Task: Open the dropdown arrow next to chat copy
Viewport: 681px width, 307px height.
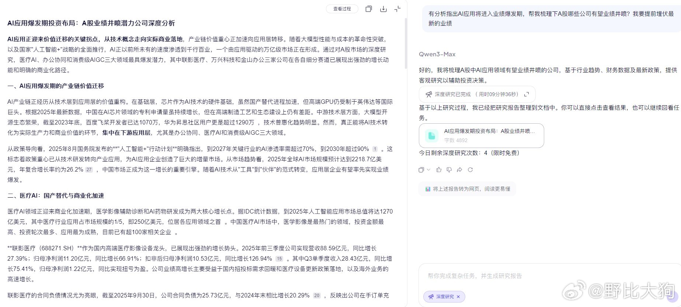Action: (428, 170)
